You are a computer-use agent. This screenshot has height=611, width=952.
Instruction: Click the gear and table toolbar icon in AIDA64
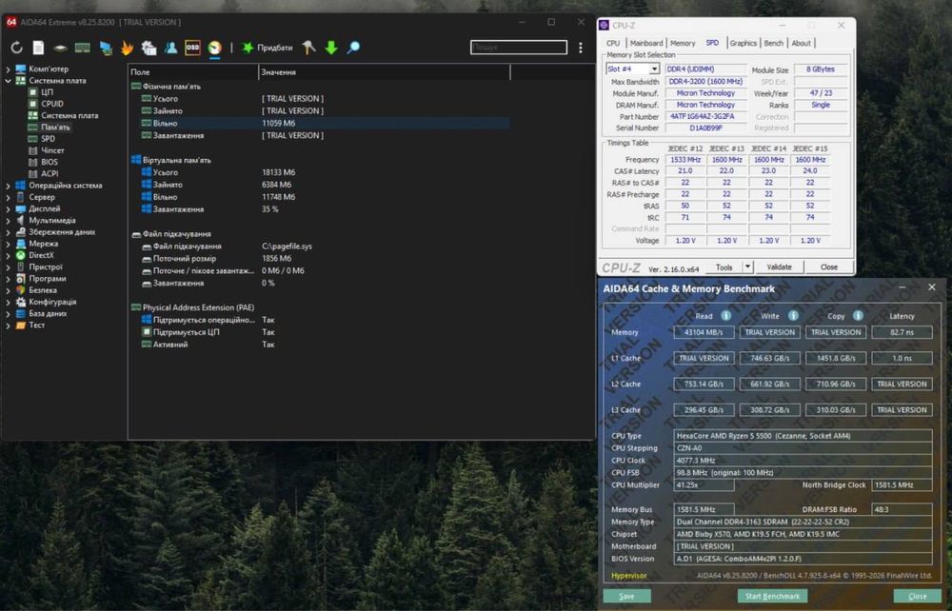(x=149, y=48)
